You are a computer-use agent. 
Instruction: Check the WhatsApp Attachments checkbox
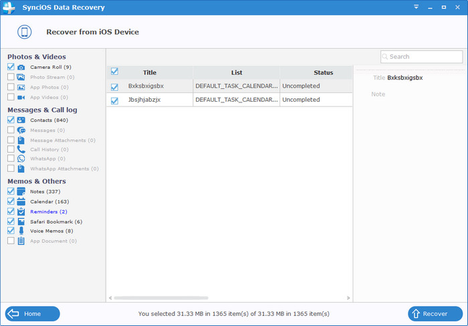11,168
